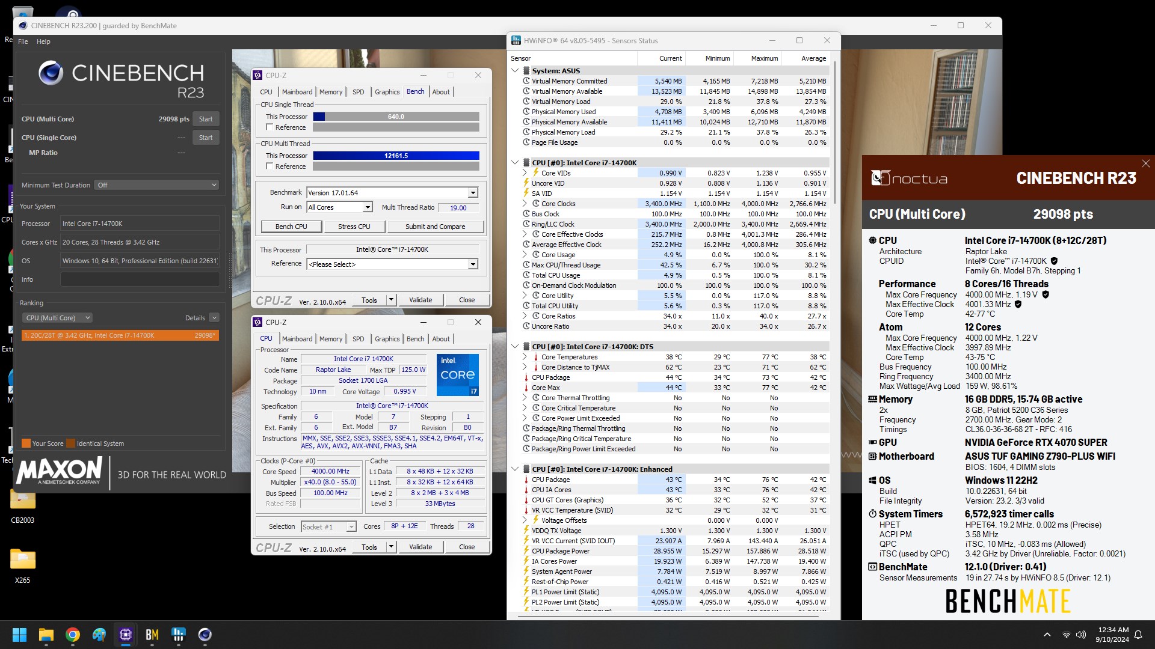This screenshot has height=649, width=1155.
Task: Start the CPU (Single Core) test
Action: point(206,138)
